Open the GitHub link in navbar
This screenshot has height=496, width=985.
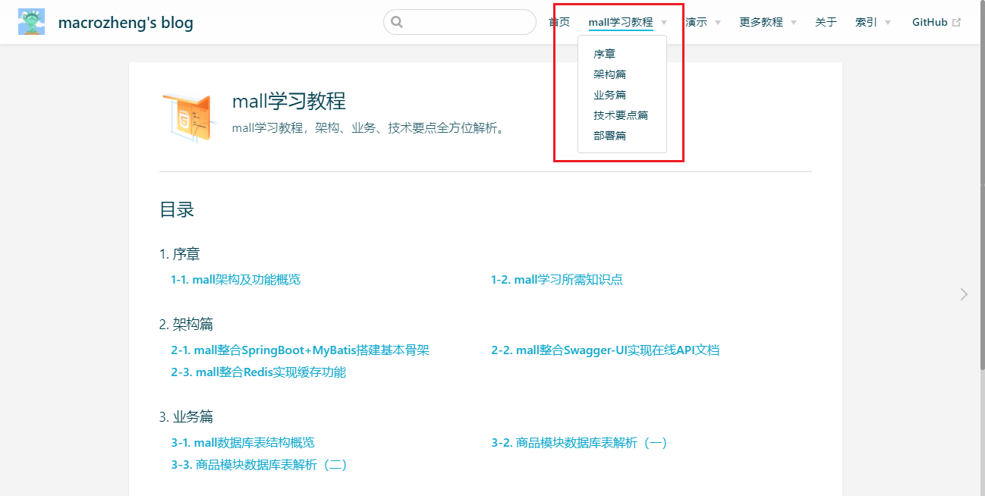click(x=930, y=22)
